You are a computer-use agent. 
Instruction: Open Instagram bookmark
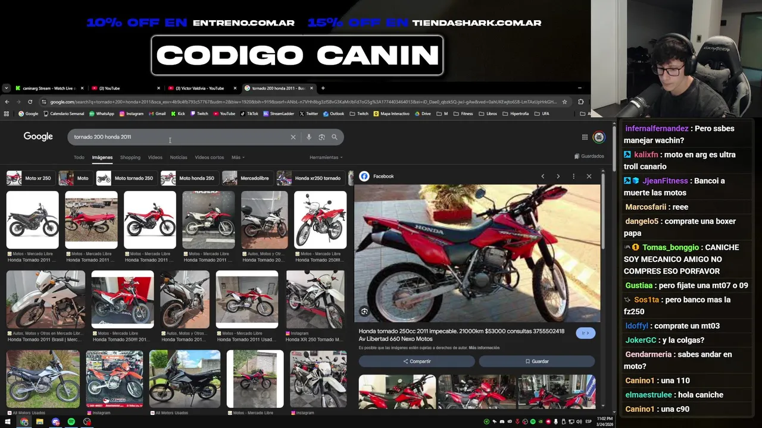(131, 114)
